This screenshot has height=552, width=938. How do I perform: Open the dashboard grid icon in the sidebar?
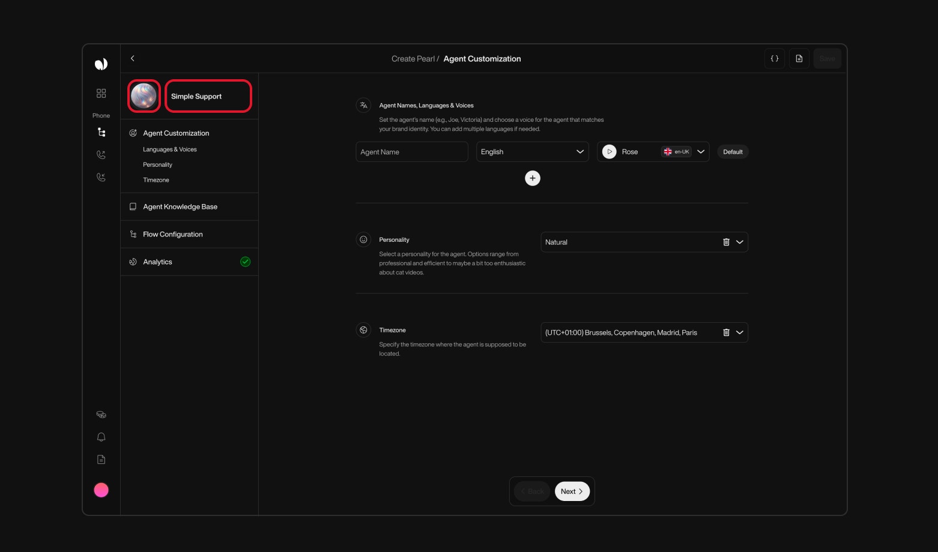101,93
